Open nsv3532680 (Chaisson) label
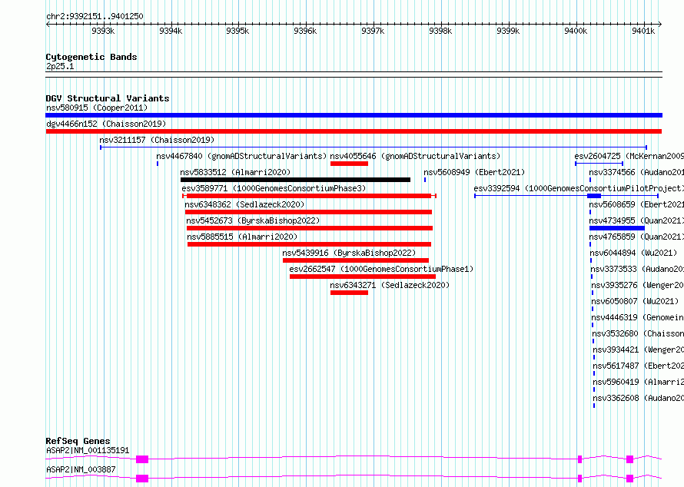684x487 pixels. tap(638, 333)
